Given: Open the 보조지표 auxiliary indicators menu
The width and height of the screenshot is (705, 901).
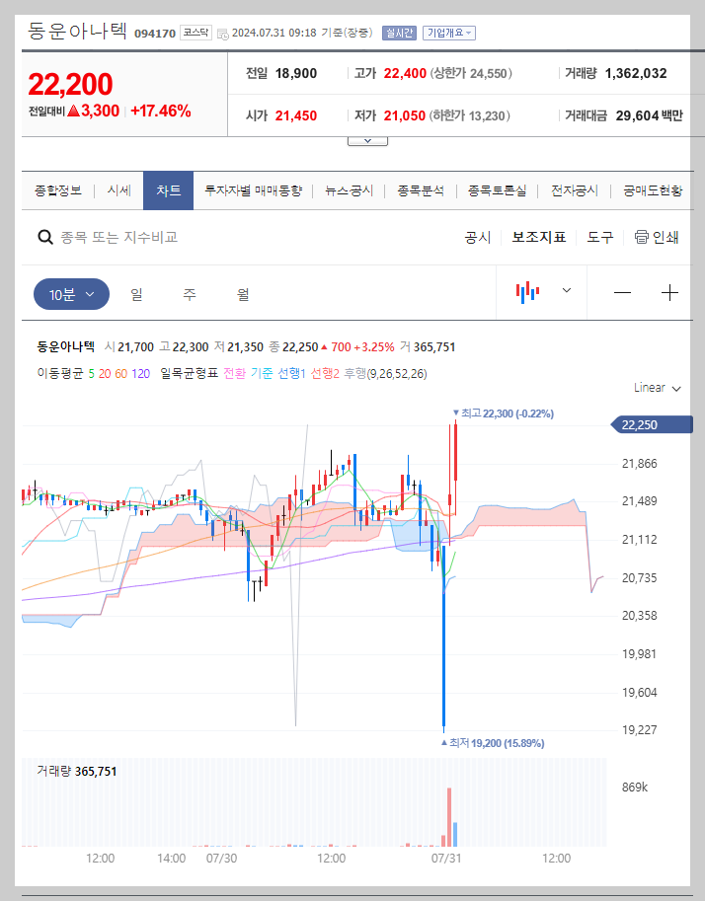Looking at the screenshot, I should click(x=538, y=237).
